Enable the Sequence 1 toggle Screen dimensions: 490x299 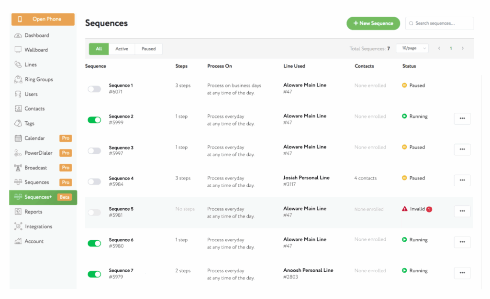pyautogui.click(x=94, y=89)
